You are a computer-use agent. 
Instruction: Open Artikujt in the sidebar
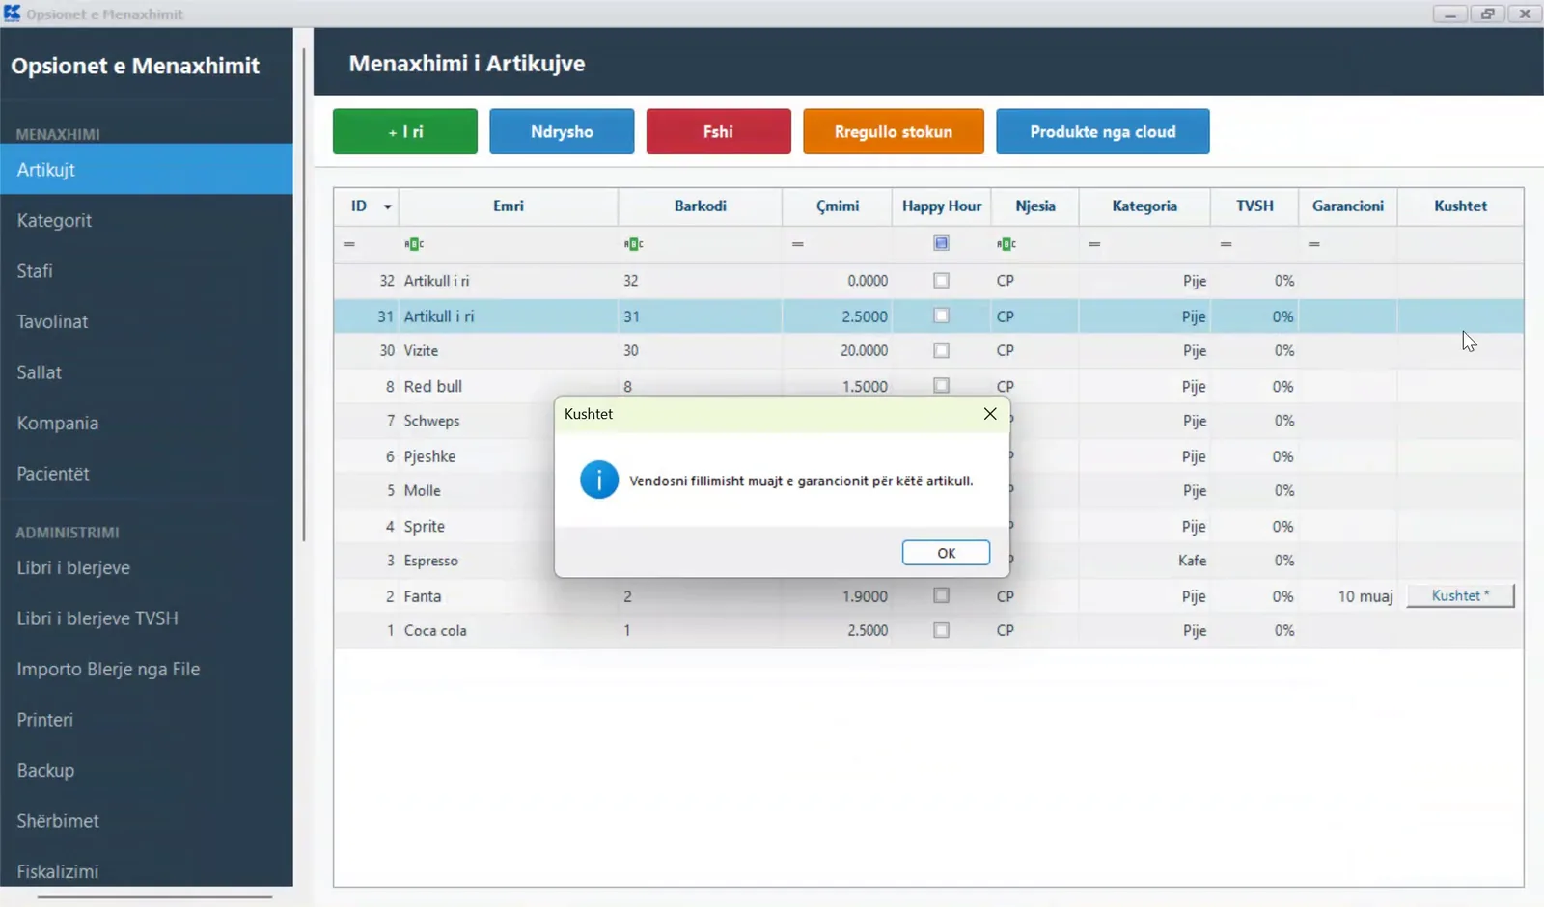(x=147, y=170)
